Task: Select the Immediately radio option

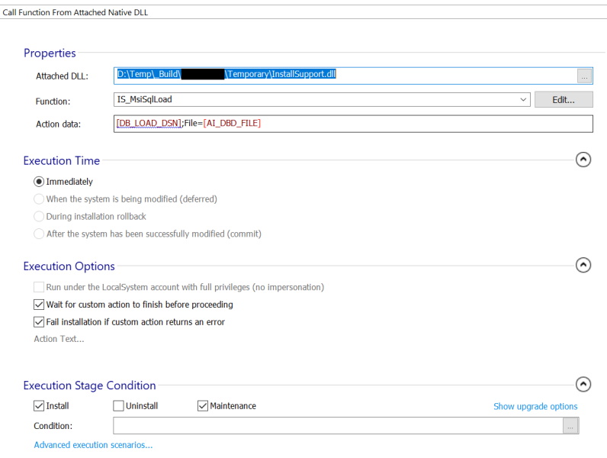Action: tap(39, 182)
